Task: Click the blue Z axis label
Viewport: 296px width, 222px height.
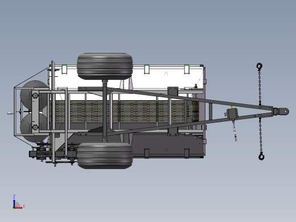Action: [x=14, y=196]
